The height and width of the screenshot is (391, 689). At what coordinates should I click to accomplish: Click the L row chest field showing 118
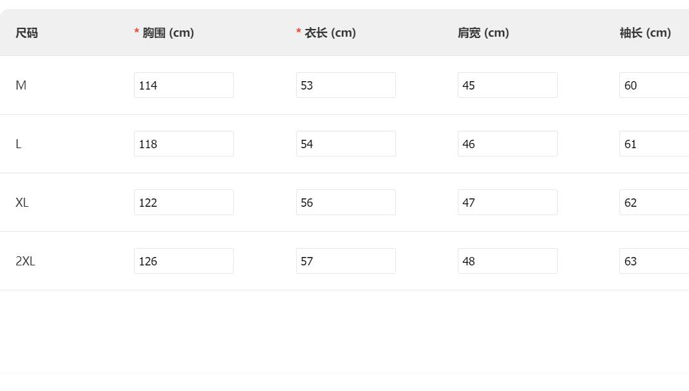coord(184,144)
